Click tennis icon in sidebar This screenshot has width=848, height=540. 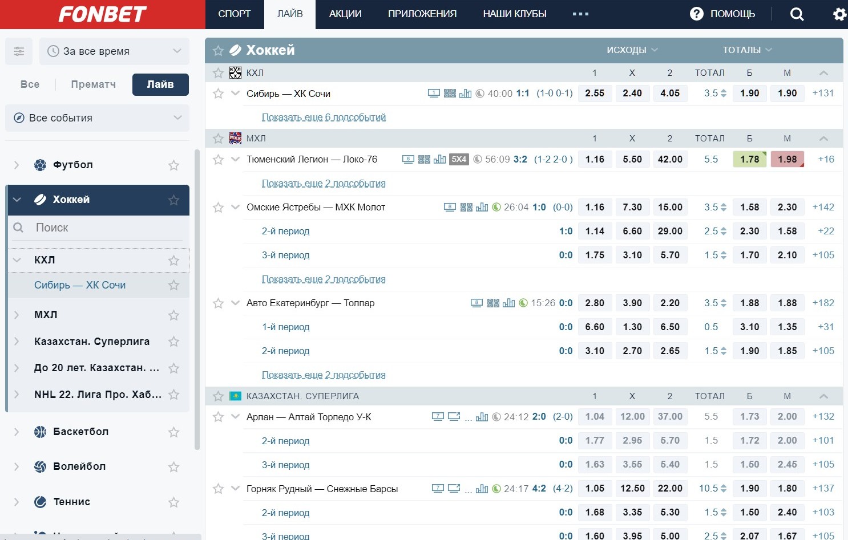tap(40, 502)
